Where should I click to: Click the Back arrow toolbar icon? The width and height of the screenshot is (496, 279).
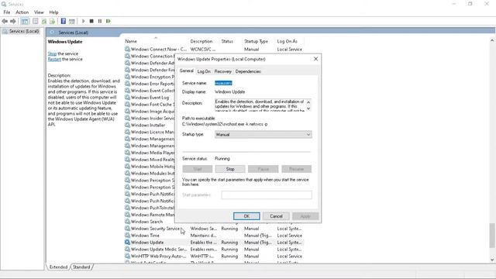click(5, 21)
